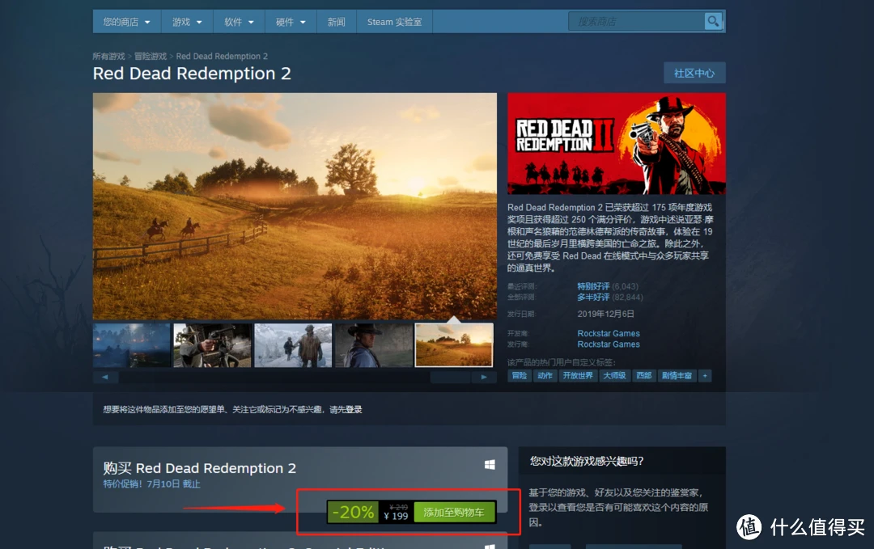Go to 所有游戏 breadcrumb link
874x549 pixels.
click(x=108, y=57)
